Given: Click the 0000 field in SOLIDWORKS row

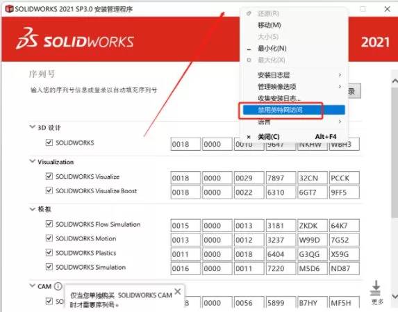Looking at the screenshot, I should point(217,145).
